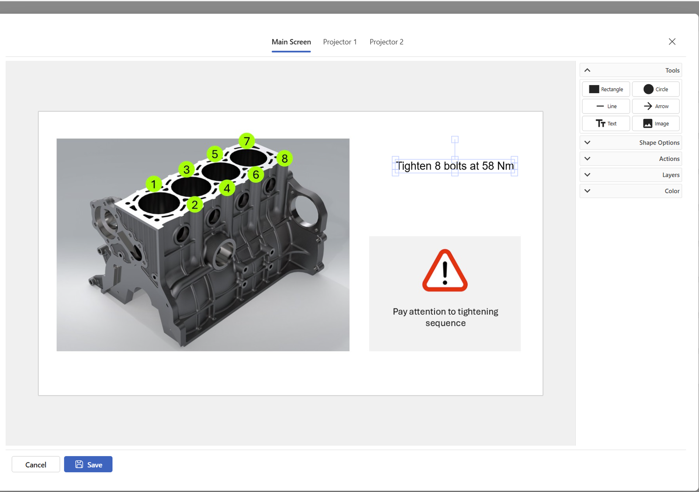Open the Main Screen tab
The image size is (699, 492).
point(291,42)
